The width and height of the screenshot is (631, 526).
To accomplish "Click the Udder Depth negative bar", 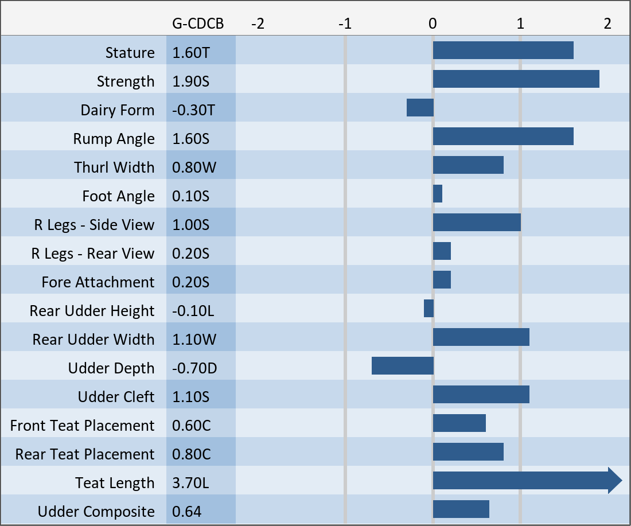I will (x=402, y=366).
